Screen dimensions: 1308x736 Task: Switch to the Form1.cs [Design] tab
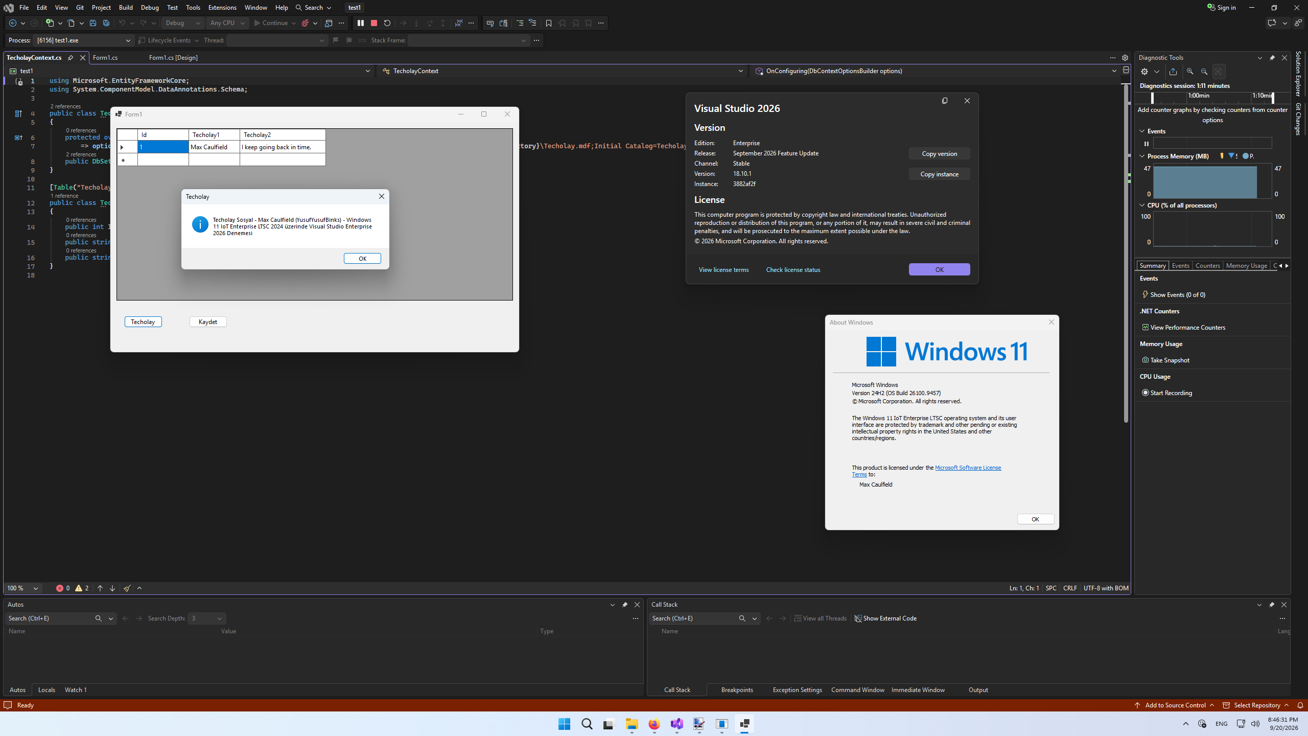(173, 58)
